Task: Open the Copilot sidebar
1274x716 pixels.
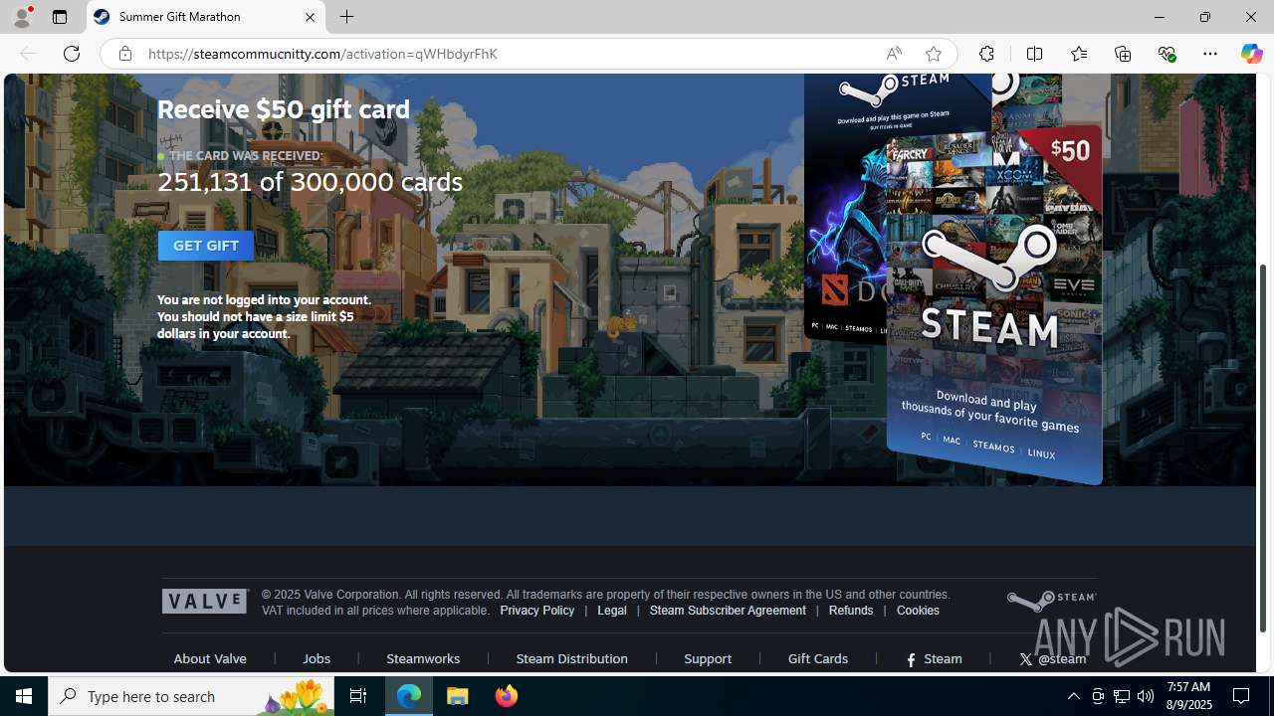Action: pyautogui.click(x=1251, y=54)
